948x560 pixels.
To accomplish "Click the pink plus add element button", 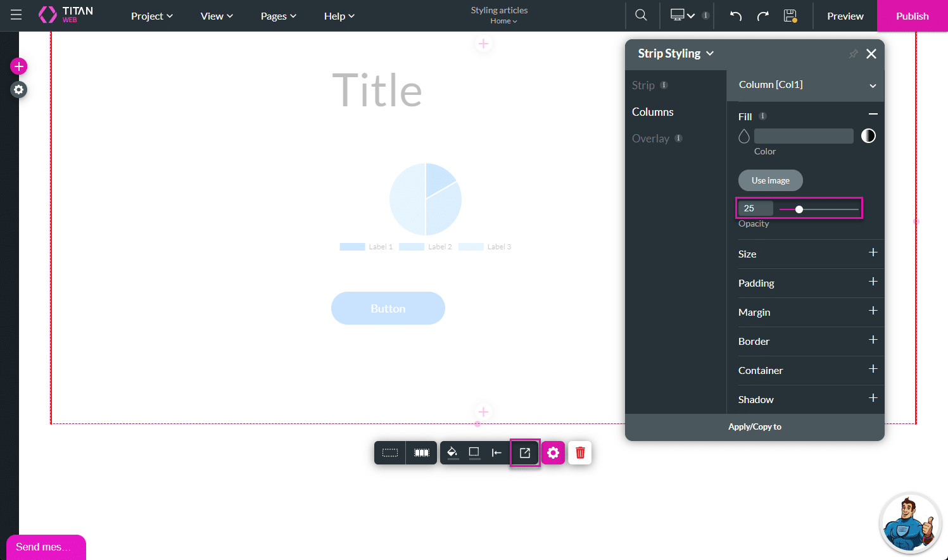I will [x=19, y=66].
